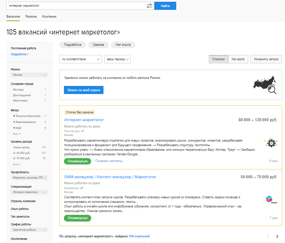
Task: Open advanced search filter settings icon
Action: point(149,6)
